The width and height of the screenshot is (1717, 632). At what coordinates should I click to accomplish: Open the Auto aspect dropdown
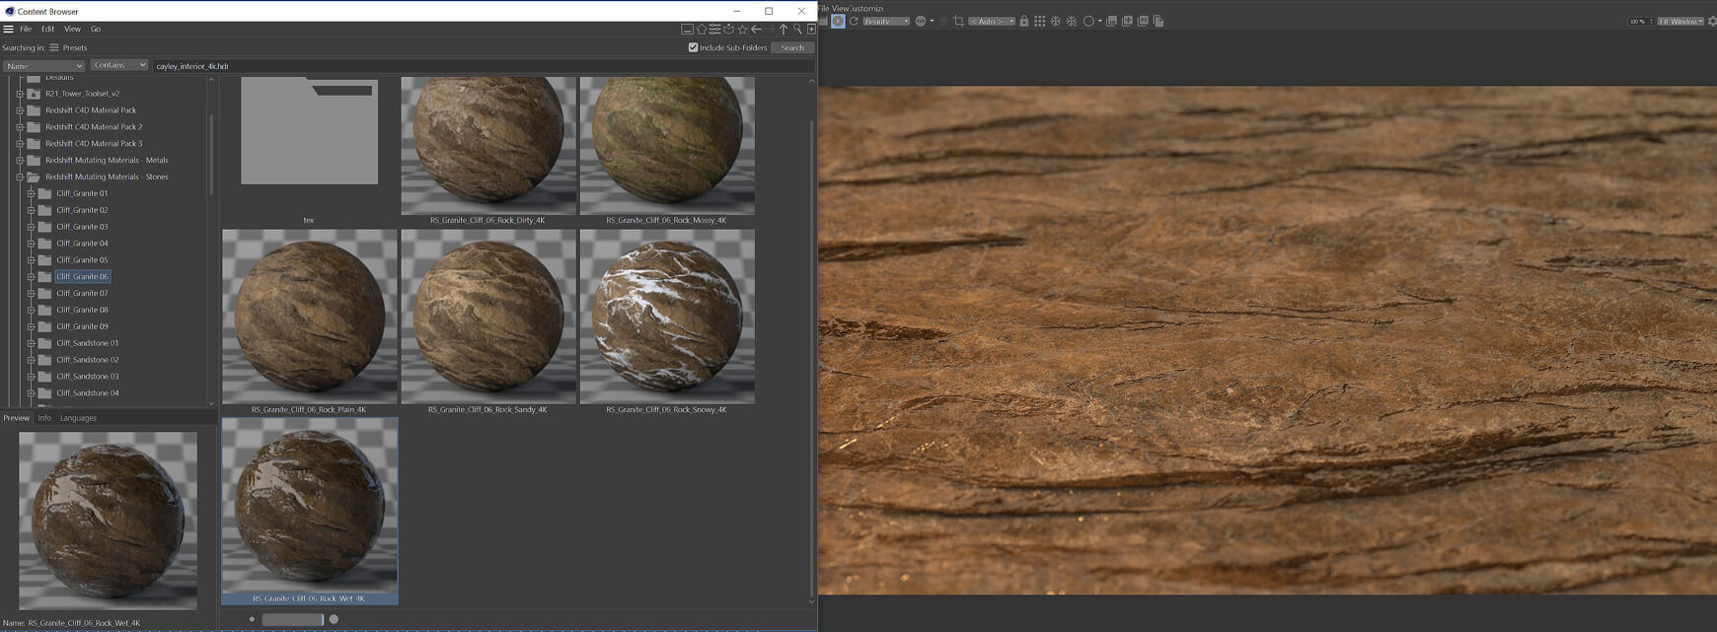[x=992, y=21]
